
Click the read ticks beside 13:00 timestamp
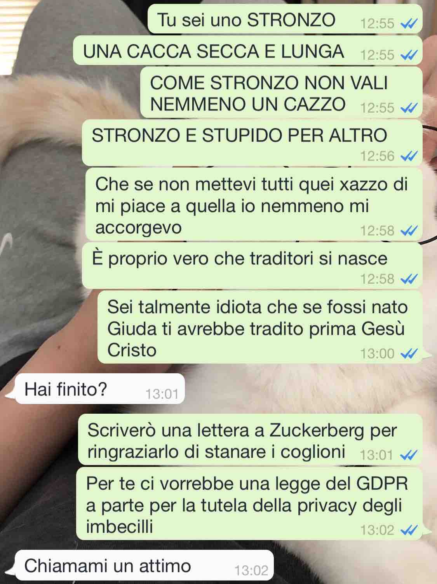[x=409, y=354]
